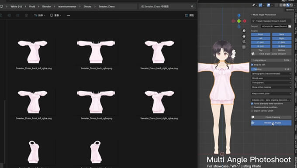Image resolution: width=297 pixels, height=168 pixels.
Task: Click the delete icon in Explorer toolbar
Action: click(x=27, y=15)
